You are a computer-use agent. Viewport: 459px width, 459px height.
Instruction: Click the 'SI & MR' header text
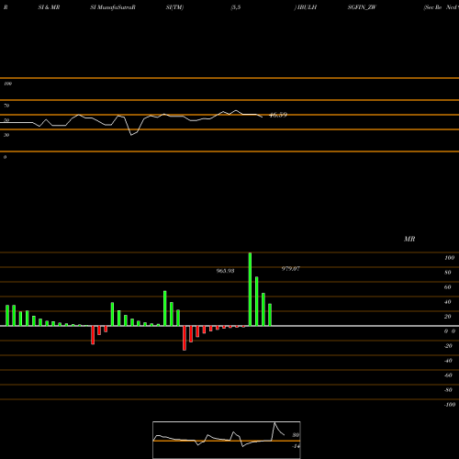tap(49, 7)
